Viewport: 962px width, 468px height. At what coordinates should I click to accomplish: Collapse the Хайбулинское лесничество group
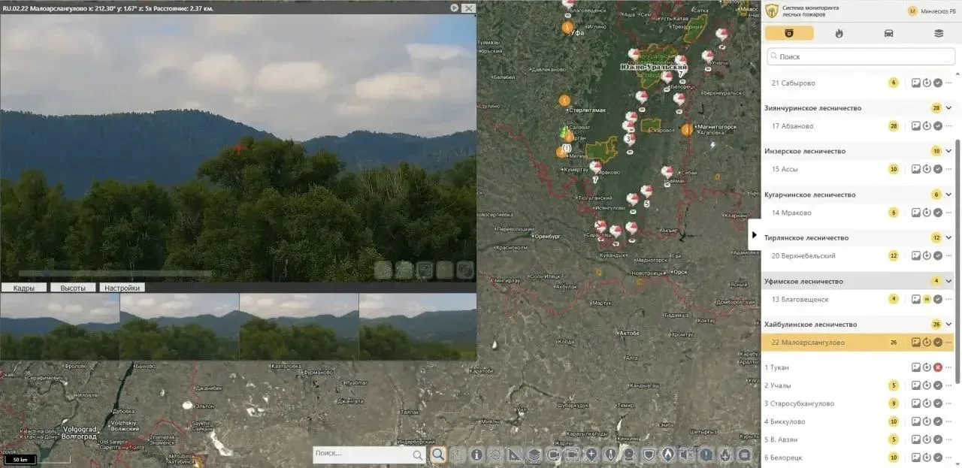point(948,325)
